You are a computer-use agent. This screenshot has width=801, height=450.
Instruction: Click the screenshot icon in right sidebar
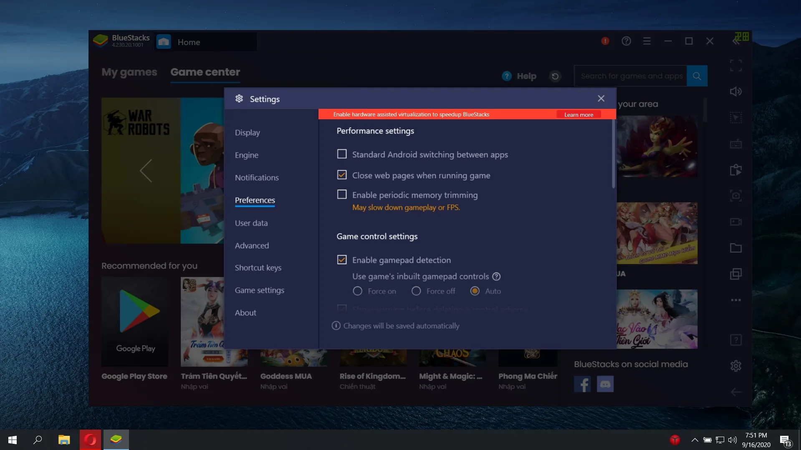pyautogui.click(x=735, y=196)
